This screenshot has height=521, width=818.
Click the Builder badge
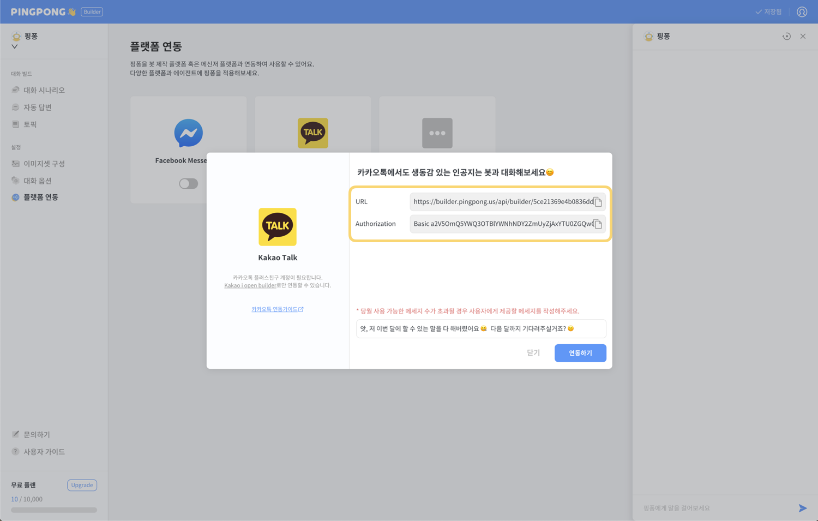tap(92, 12)
